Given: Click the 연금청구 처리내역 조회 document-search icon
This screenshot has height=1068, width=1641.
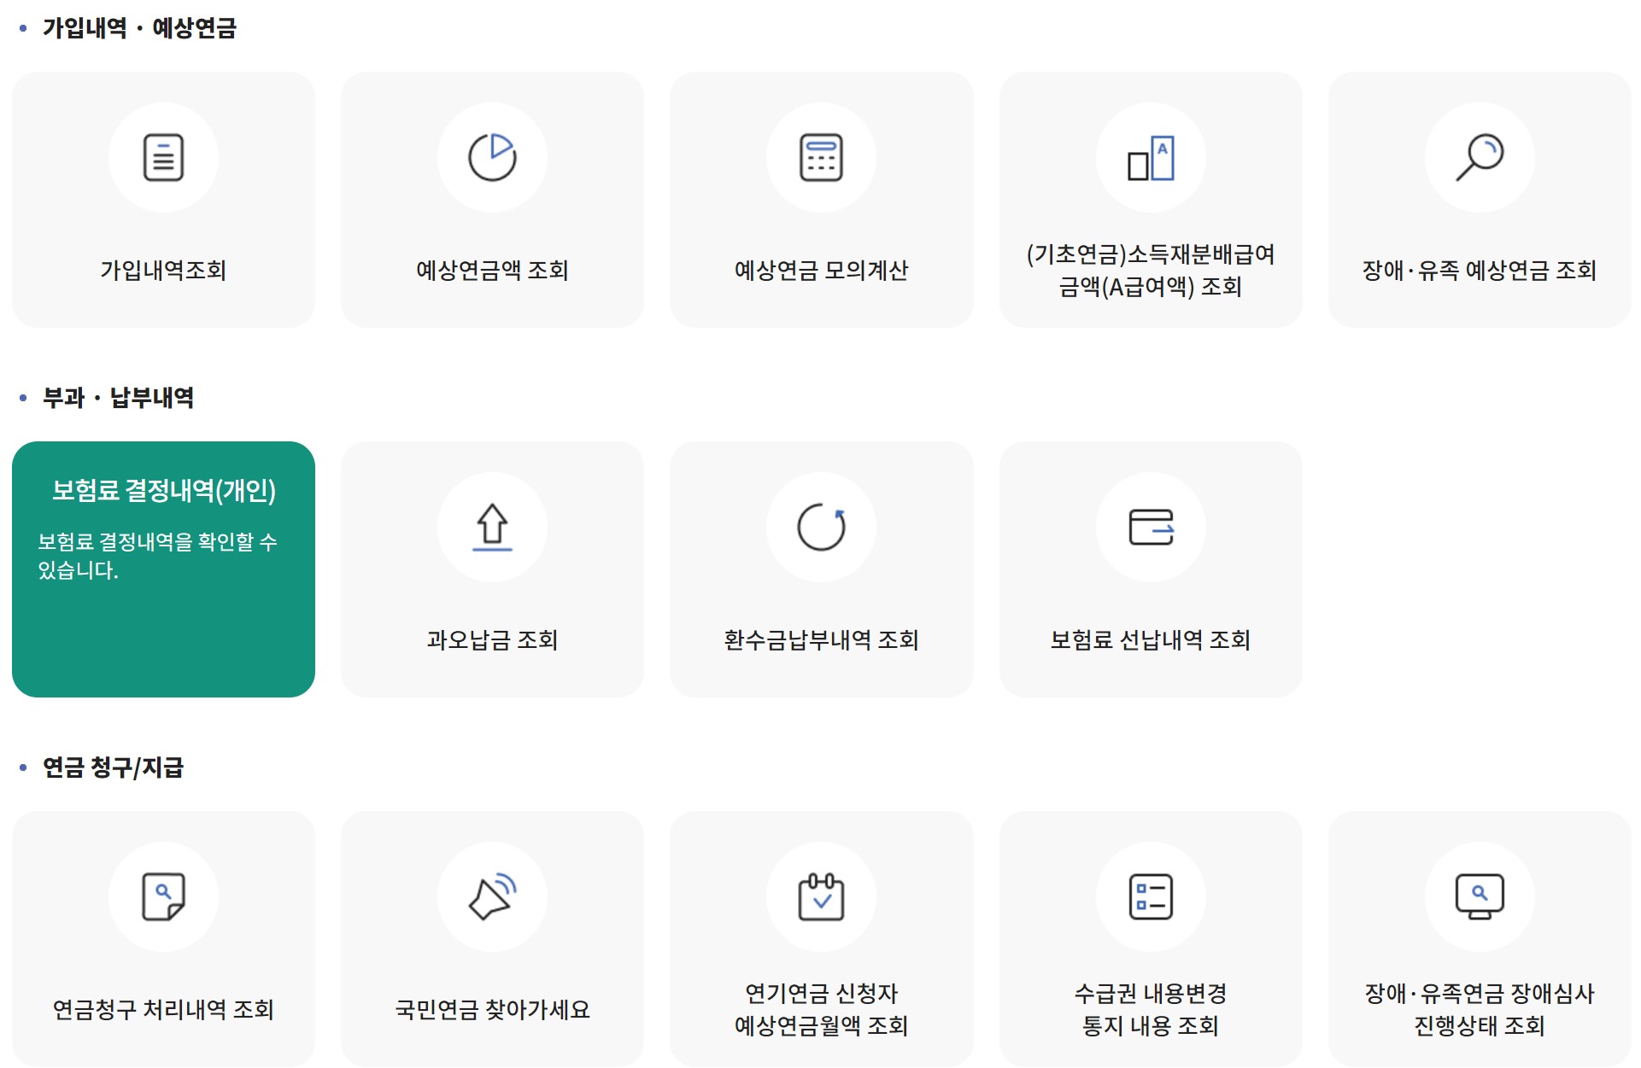Looking at the screenshot, I should (x=164, y=896).
